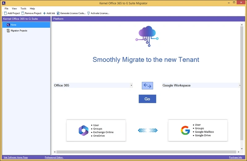Click the Google logo icon
The width and height of the screenshot is (247, 161).
pos(185,131)
